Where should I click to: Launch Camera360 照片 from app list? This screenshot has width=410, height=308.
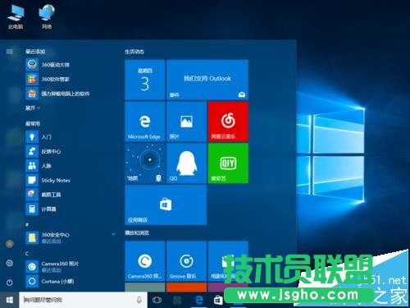click(52, 266)
